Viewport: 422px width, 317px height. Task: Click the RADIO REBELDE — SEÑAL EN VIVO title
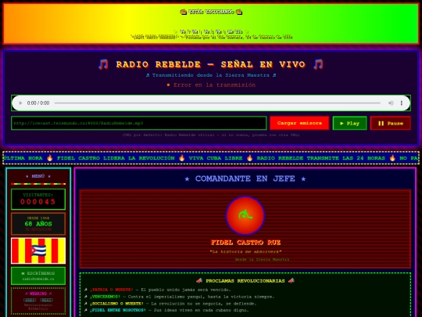coord(211,65)
